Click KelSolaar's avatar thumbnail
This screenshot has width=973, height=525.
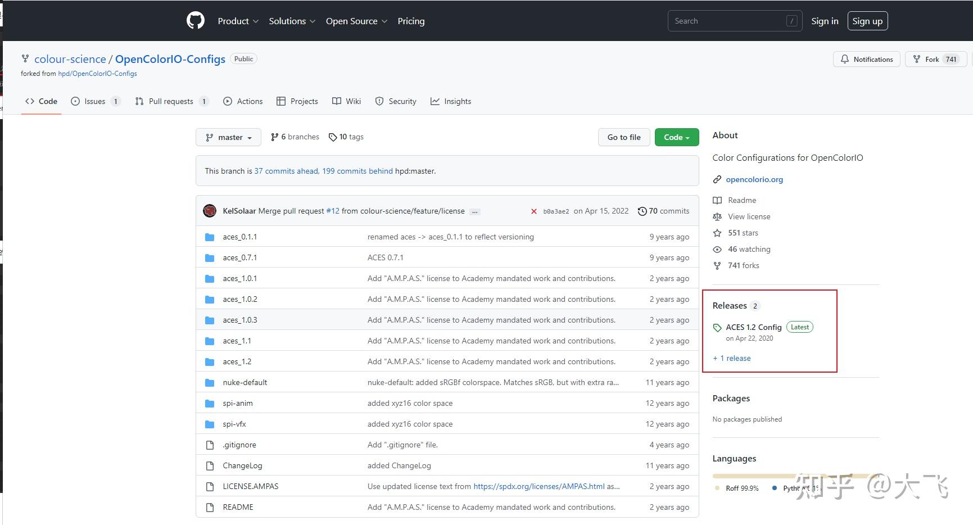pyautogui.click(x=210, y=211)
